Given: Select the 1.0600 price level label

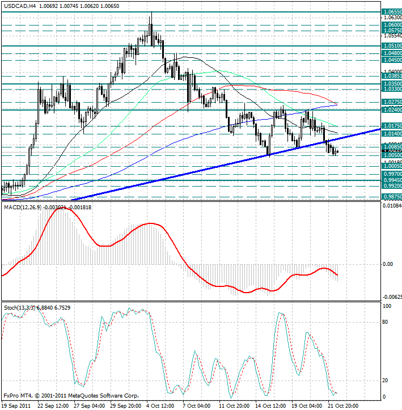Looking at the screenshot, I should click(x=392, y=24).
